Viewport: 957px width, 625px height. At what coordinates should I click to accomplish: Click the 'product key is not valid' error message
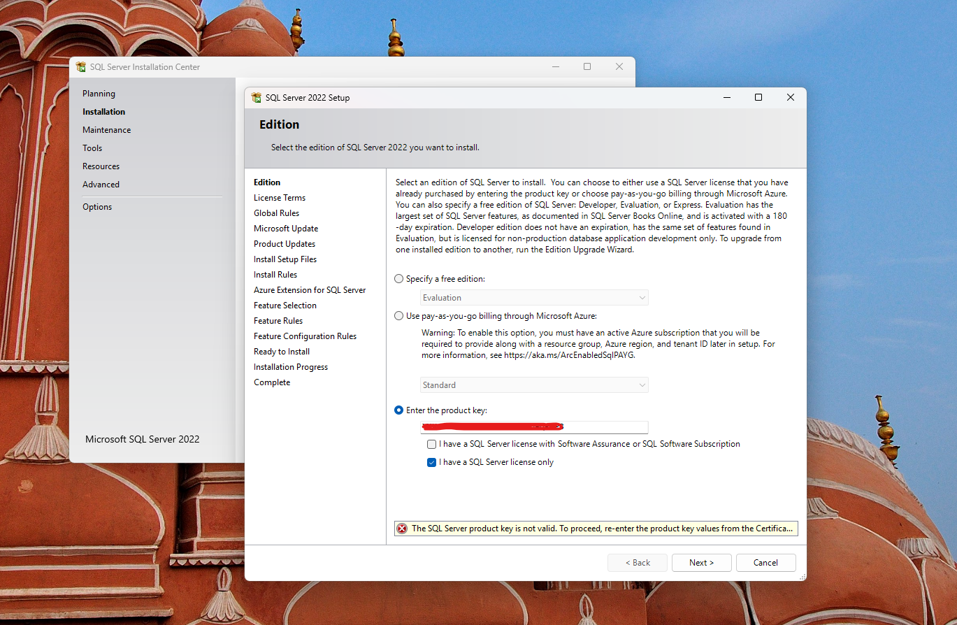click(603, 529)
